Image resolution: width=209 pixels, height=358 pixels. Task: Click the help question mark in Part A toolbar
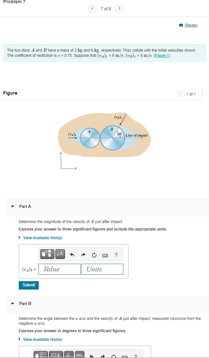(x=116, y=254)
